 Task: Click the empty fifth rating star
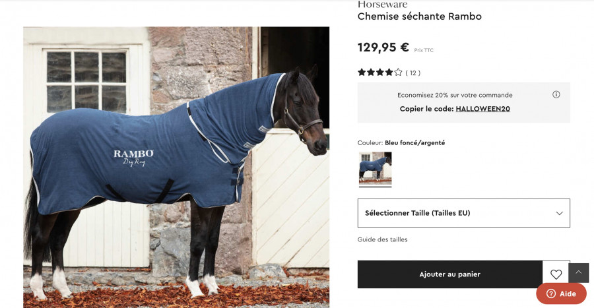click(x=398, y=73)
